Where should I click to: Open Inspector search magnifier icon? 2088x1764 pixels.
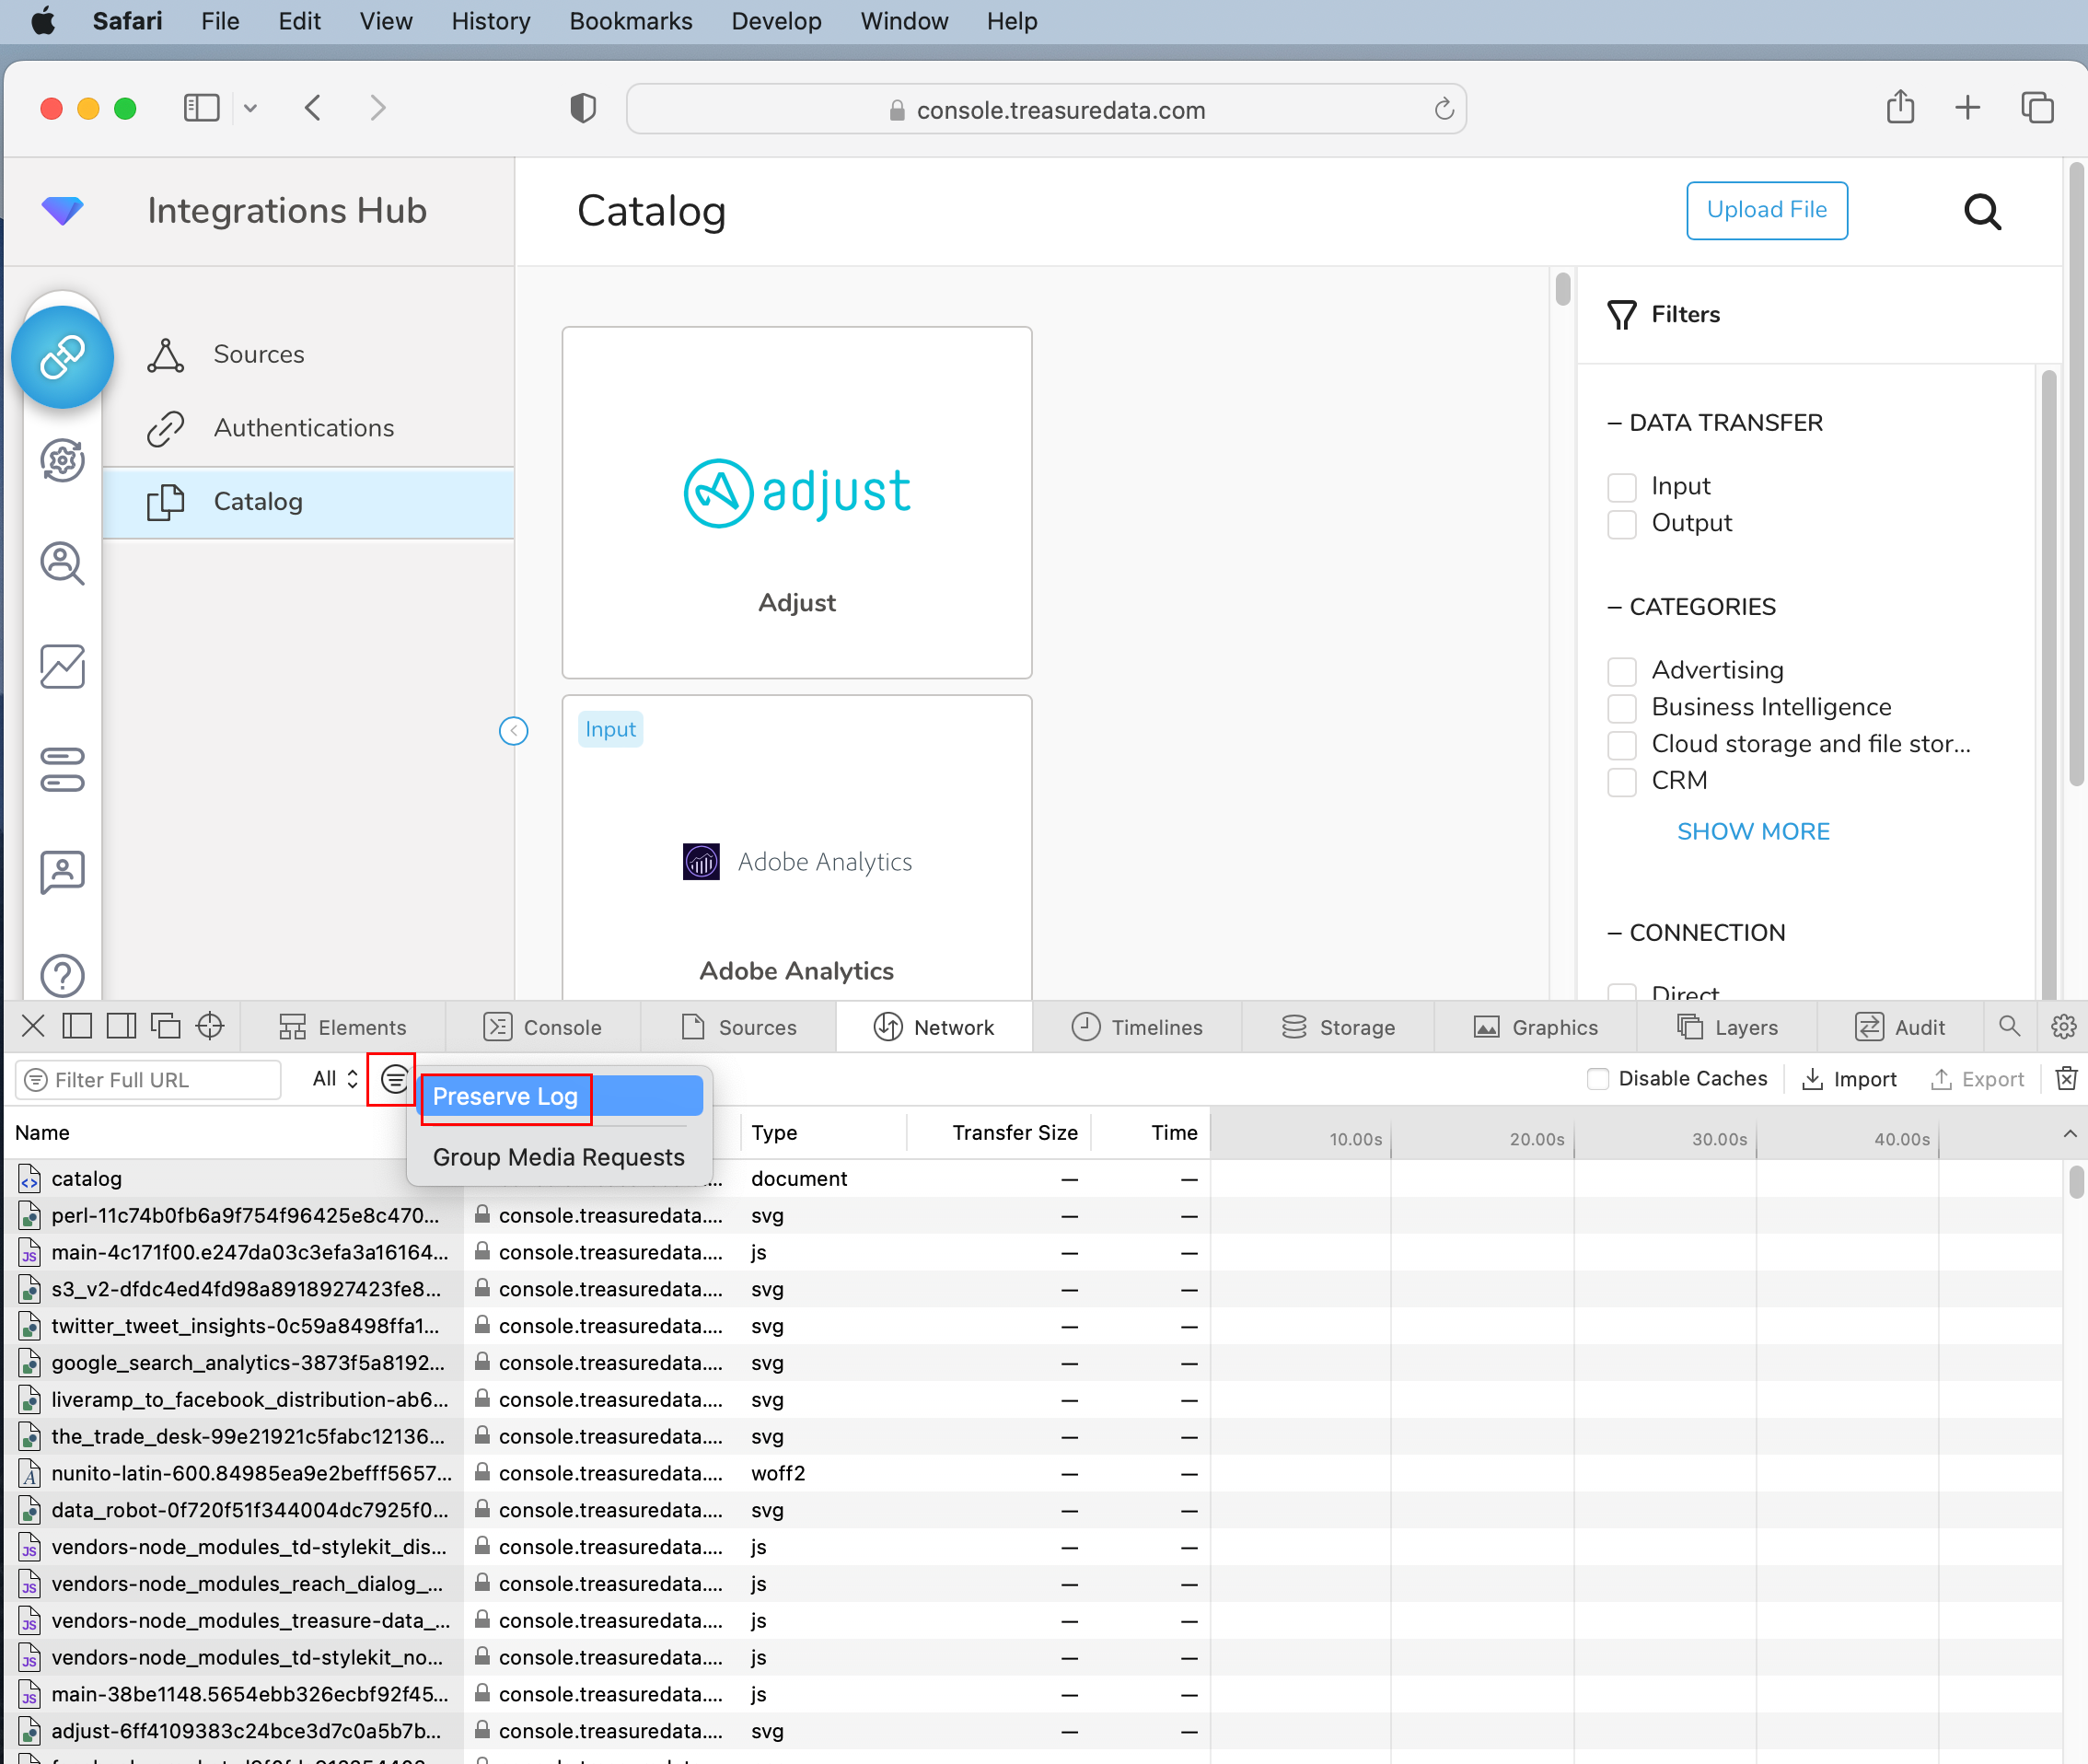(2009, 1026)
